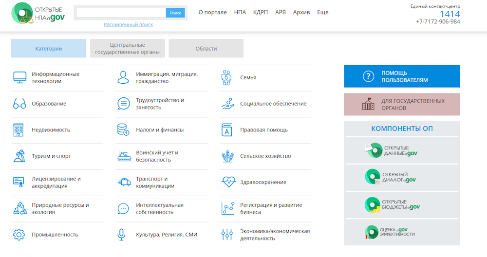
Task: Select the Семья family icon
Action: click(226, 77)
